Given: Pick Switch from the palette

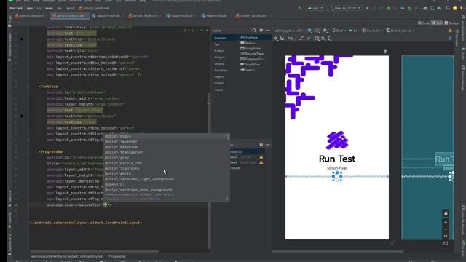Looking at the screenshot, I should click(x=248, y=70).
